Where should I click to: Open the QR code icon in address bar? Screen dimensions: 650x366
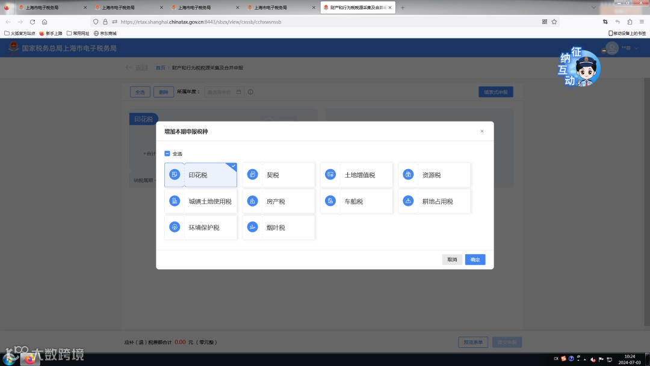pyautogui.click(x=545, y=22)
